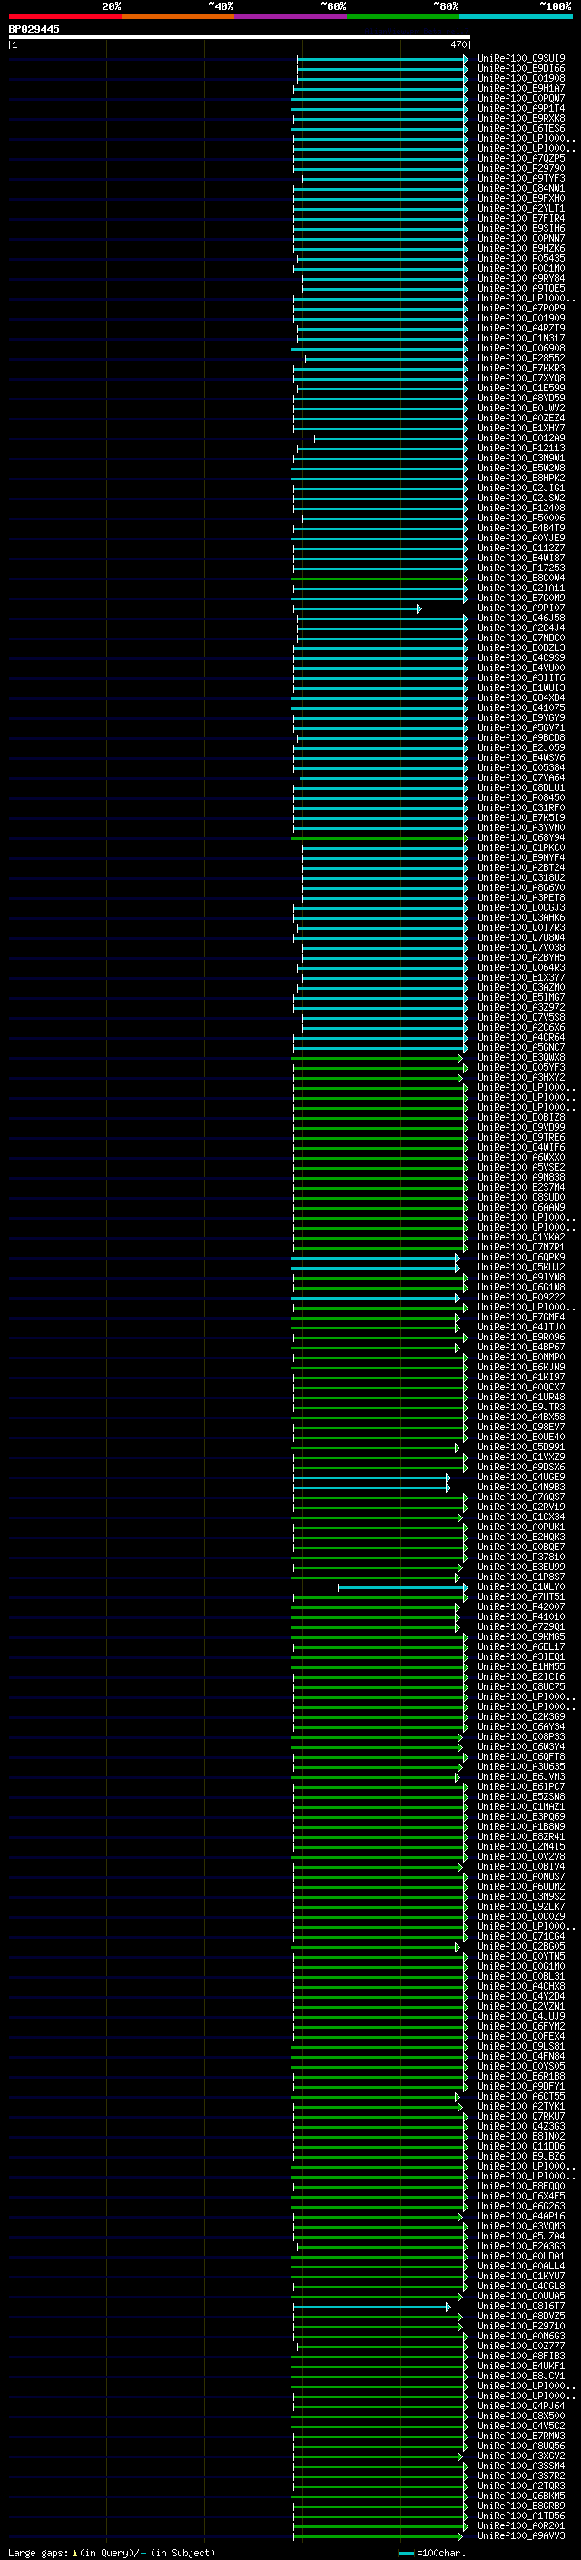Click the UniRef100_Q1YKA2 label
This screenshot has height=2560, width=581.
point(520,1237)
